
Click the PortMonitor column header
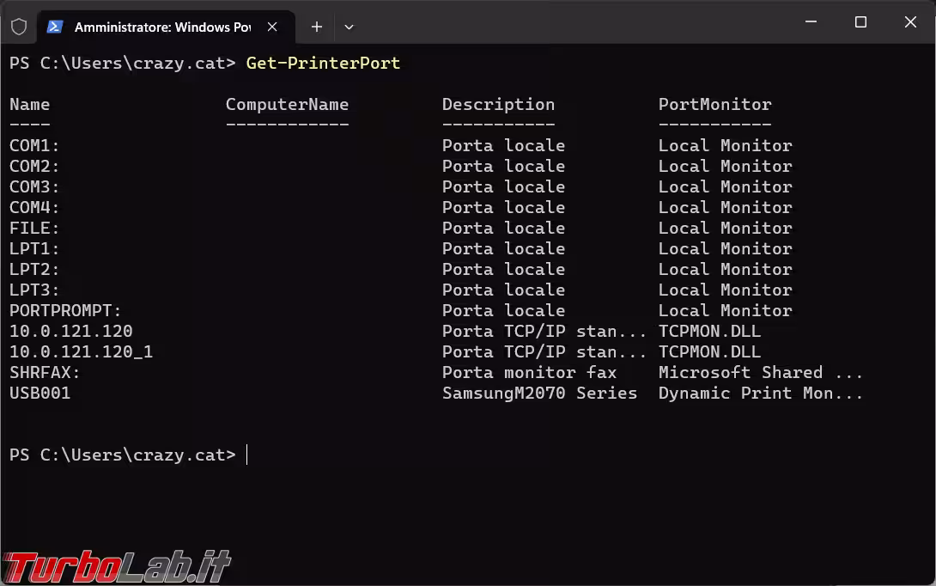click(x=714, y=104)
